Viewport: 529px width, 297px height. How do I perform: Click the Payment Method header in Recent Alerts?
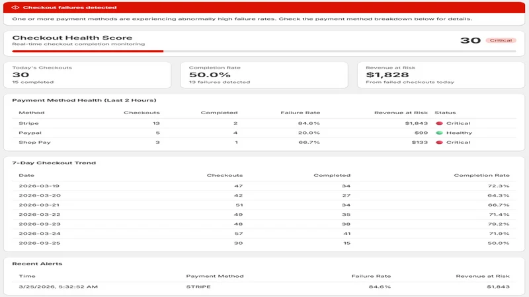[x=214, y=276]
